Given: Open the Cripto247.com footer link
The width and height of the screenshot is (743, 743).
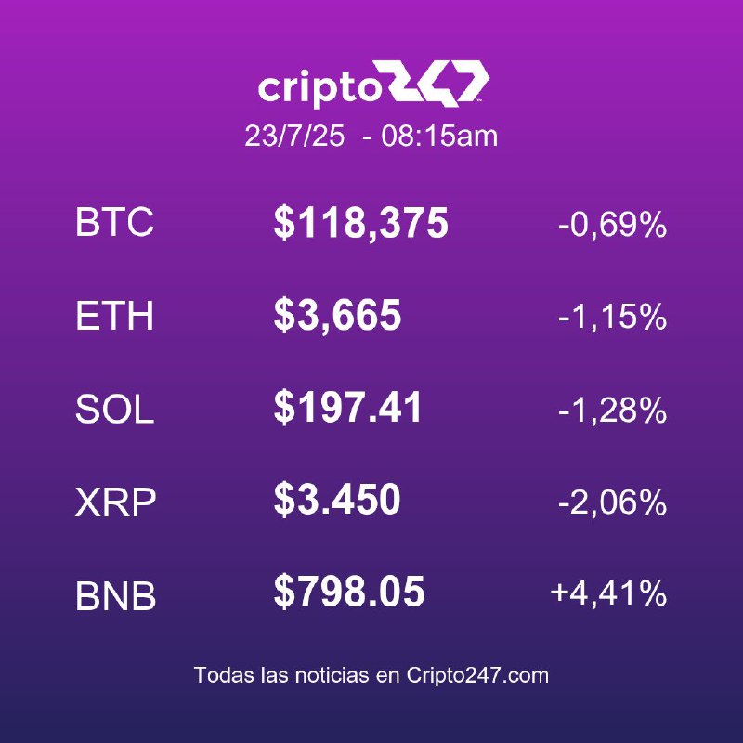Looking at the screenshot, I should pyautogui.click(x=477, y=675).
